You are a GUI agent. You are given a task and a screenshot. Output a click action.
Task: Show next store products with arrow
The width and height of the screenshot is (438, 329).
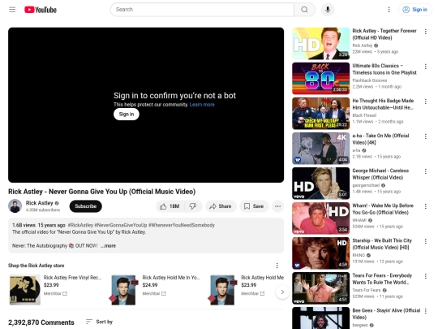click(x=282, y=292)
